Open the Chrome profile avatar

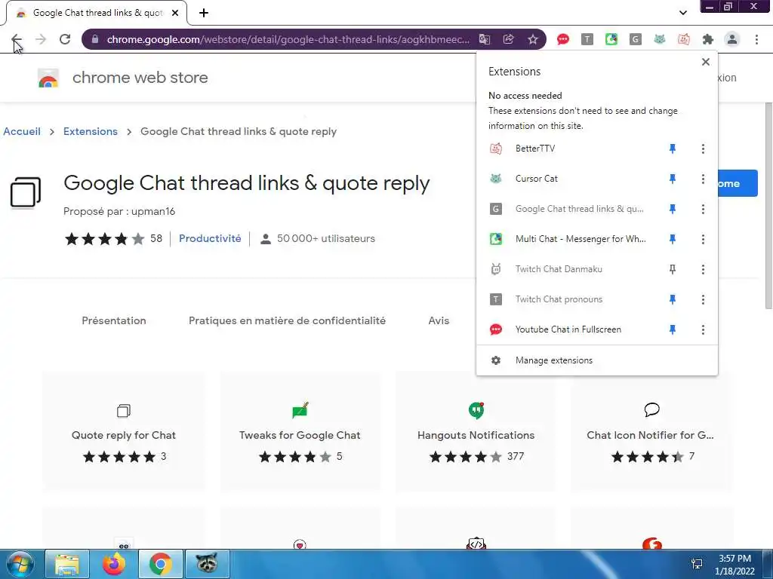click(x=732, y=39)
